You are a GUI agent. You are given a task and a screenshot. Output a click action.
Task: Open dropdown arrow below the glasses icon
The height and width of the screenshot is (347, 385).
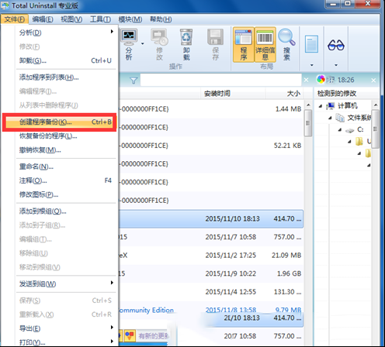(336, 65)
